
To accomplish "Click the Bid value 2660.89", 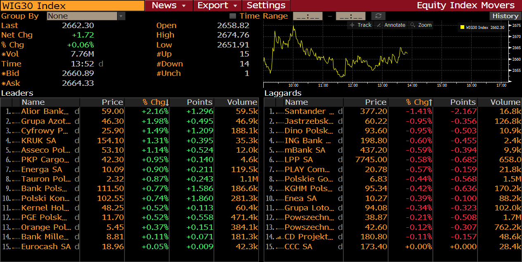I will tap(78, 73).
